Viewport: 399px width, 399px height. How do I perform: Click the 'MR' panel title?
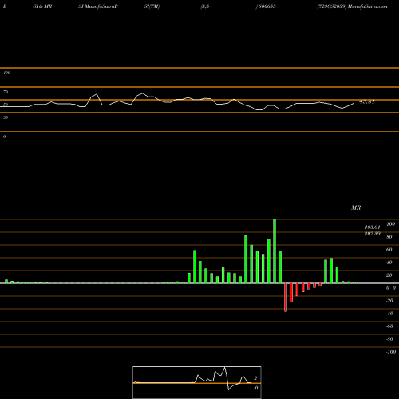tap(356, 207)
